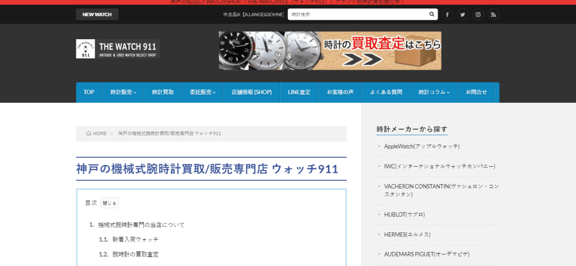This screenshot has height=266, width=576.
Task: Expand the 委託販売 dropdown menu
Action: click(x=202, y=92)
